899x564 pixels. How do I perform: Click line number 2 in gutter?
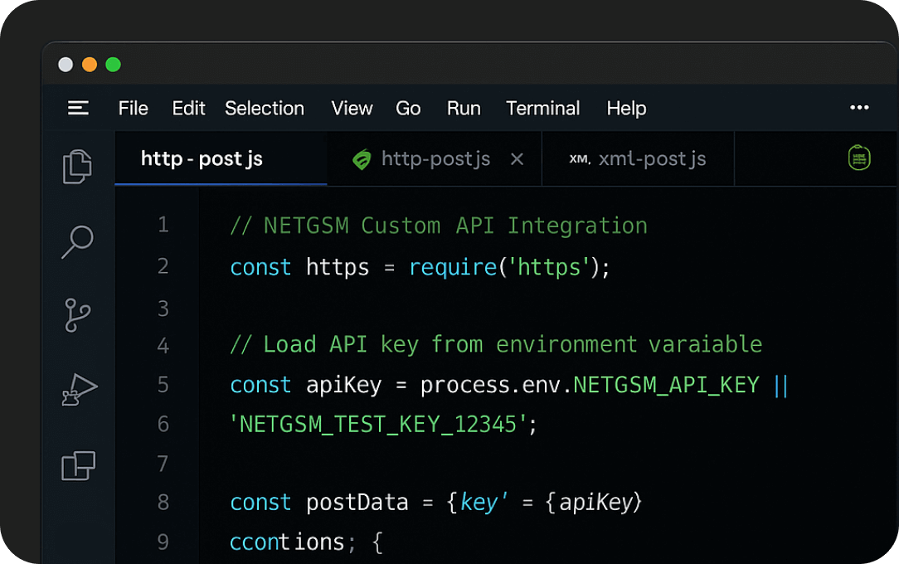pos(163,266)
